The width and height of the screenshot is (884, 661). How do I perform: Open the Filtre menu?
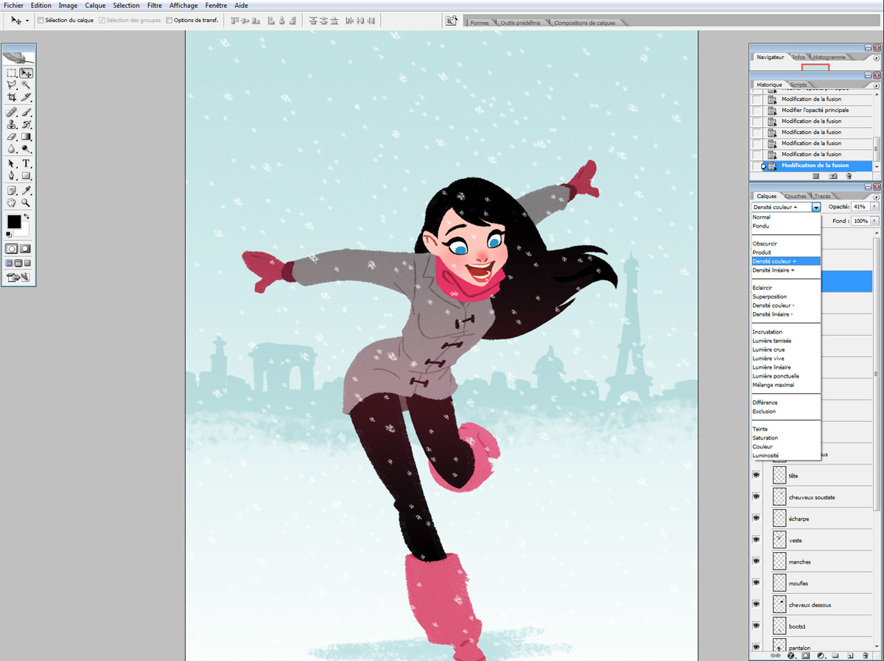click(155, 5)
